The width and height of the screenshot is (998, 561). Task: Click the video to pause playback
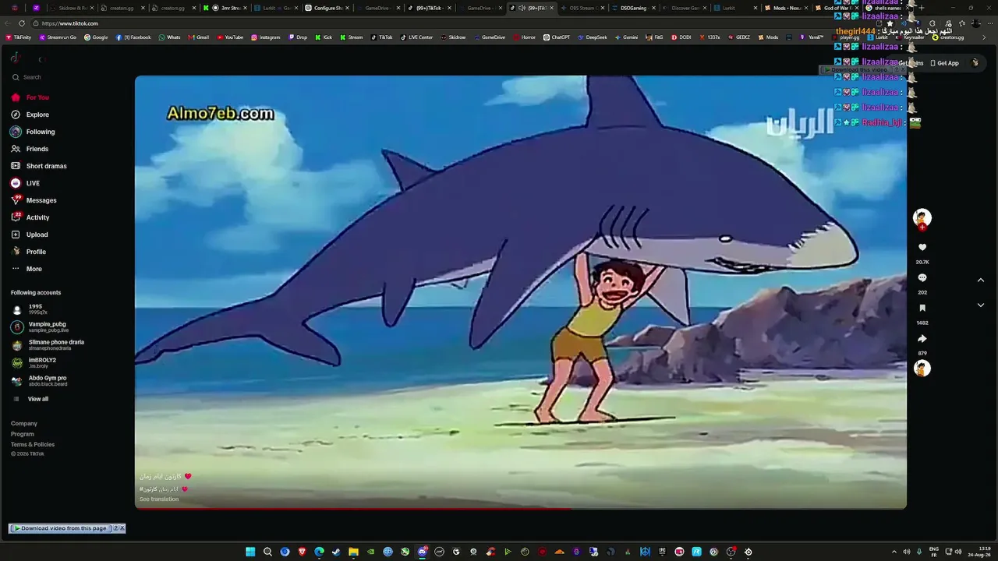coord(521,292)
